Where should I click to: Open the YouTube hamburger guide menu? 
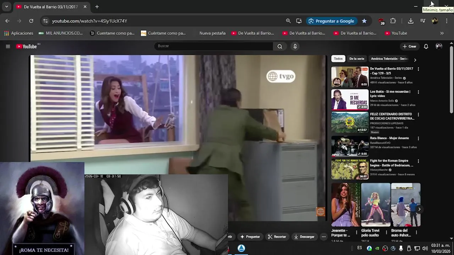click(8, 46)
